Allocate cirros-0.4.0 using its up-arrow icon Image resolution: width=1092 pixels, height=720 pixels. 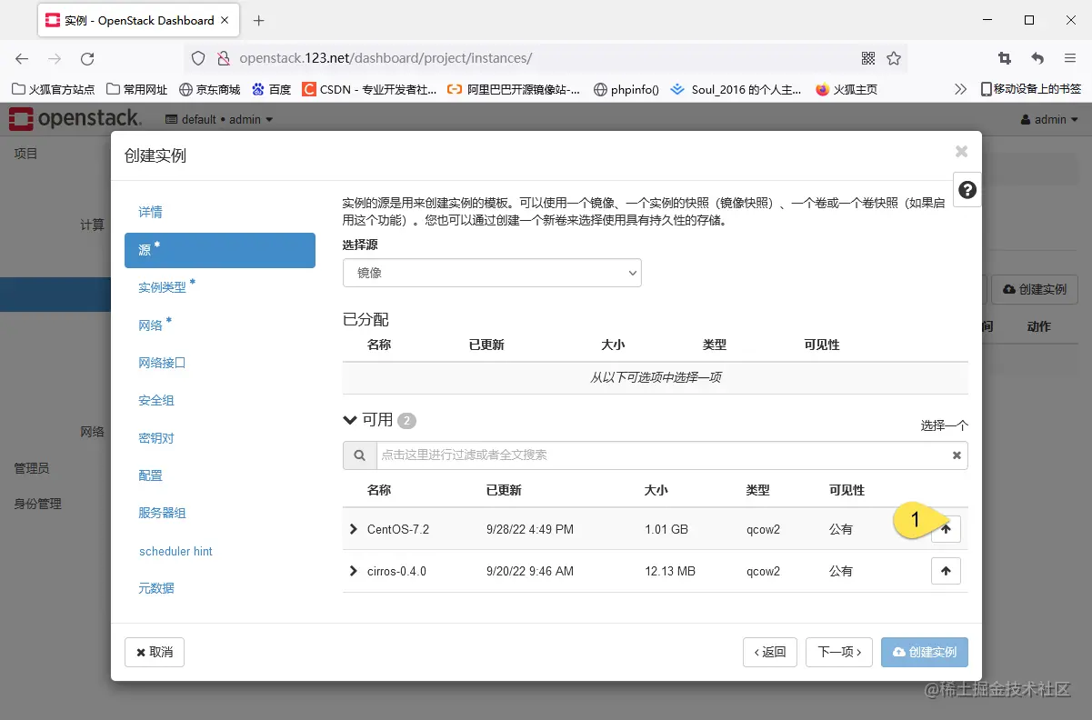946,571
